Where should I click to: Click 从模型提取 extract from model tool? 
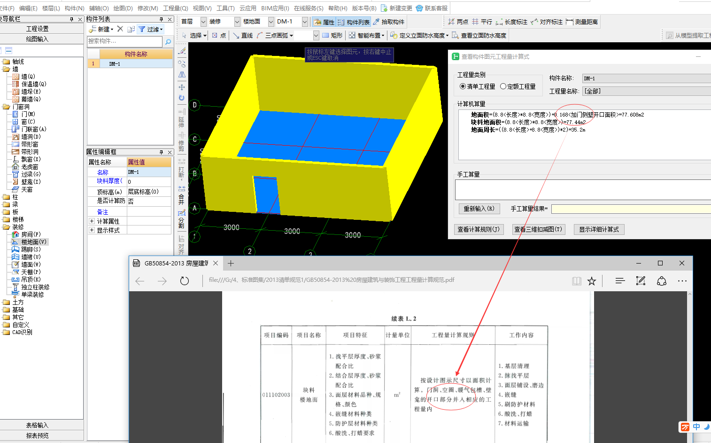coord(688,35)
